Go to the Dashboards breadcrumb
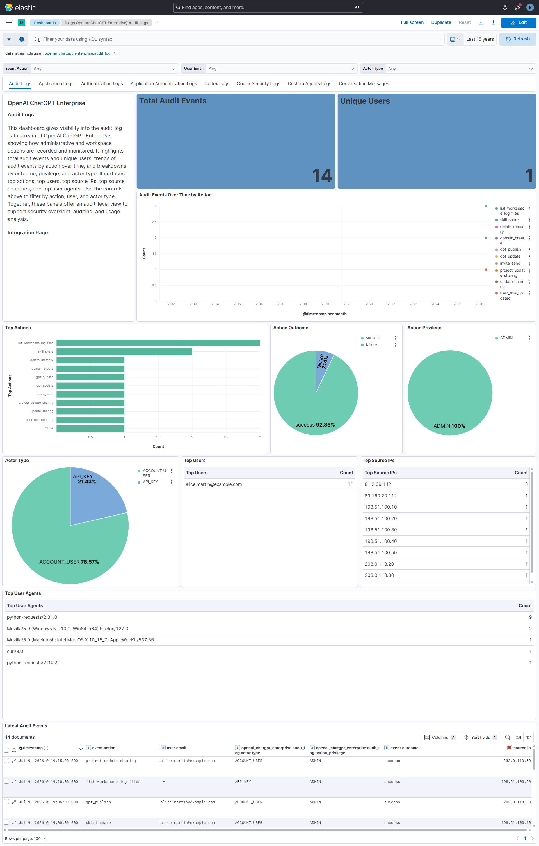Image resolution: width=539 pixels, height=846 pixels. (x=45, y=23)
